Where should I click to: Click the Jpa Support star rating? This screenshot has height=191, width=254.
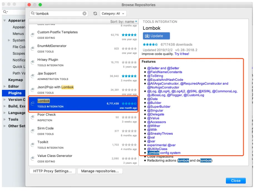tap(129, 76)
